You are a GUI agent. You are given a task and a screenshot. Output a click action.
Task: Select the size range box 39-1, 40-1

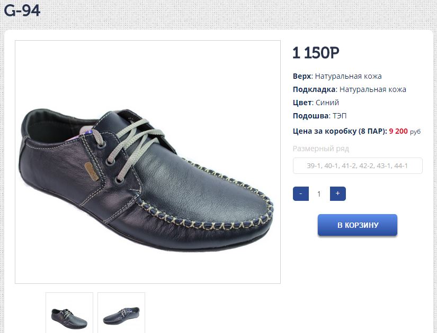click(358, 166)
